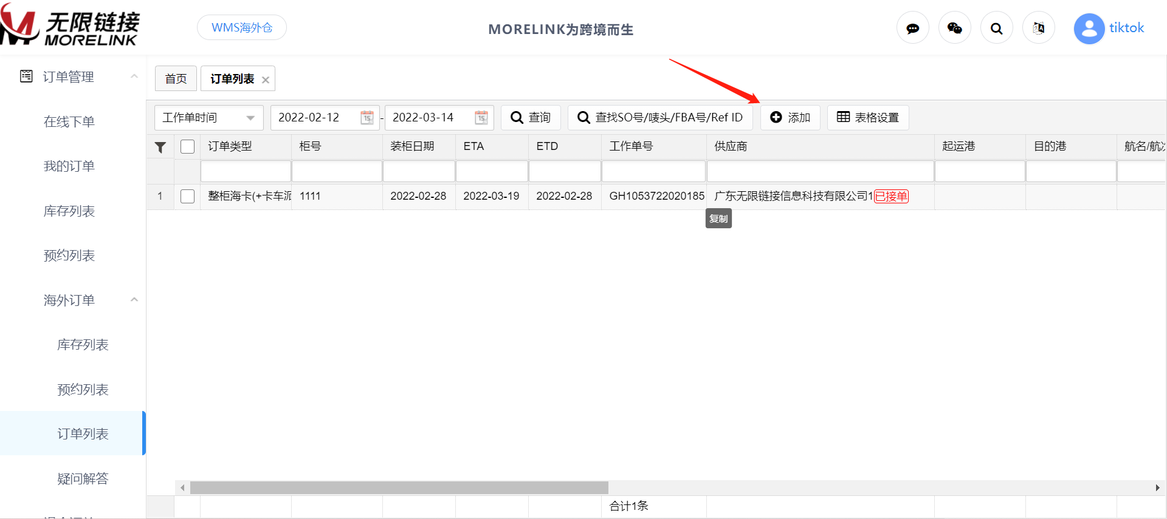The image size is (1167, 519).
Task: Open the upper 库存列表 sidebar item
Action: (x=69, y=211)
